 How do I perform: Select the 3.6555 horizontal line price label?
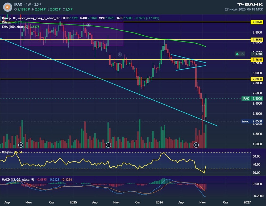point(257,40)
